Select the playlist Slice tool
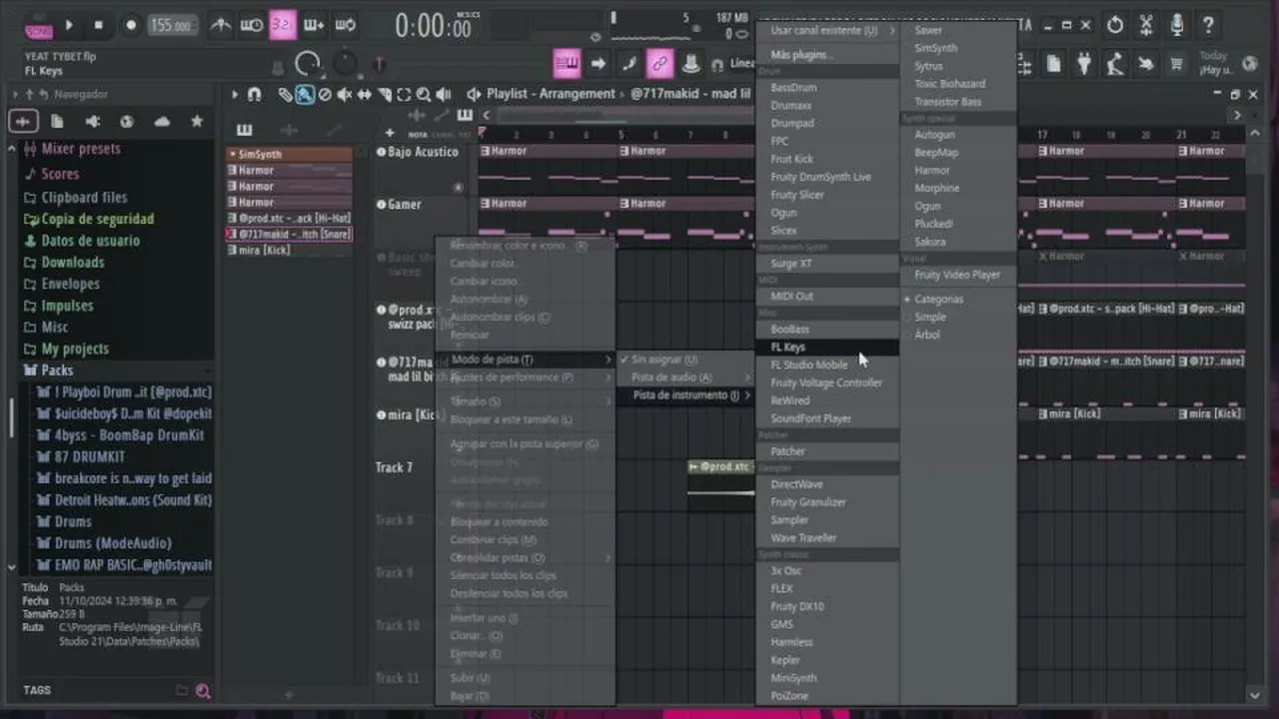1279x719 pixels. (385, 95)
